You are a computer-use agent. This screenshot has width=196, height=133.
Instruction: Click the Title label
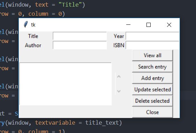click(33, 36)
